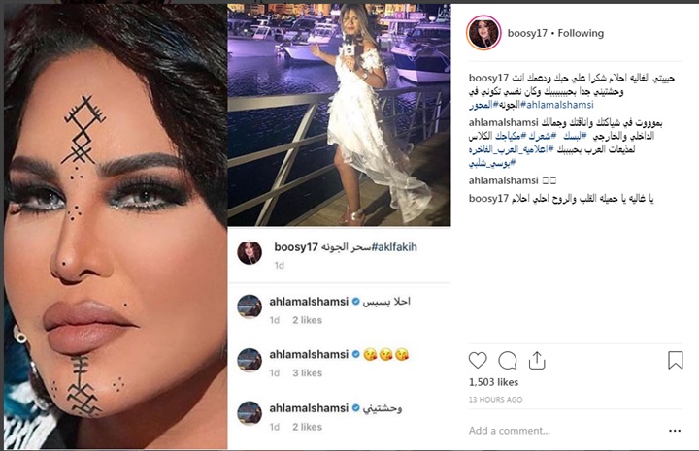
Task: View 3 likes on emoji comment
Action: point(307,373)
